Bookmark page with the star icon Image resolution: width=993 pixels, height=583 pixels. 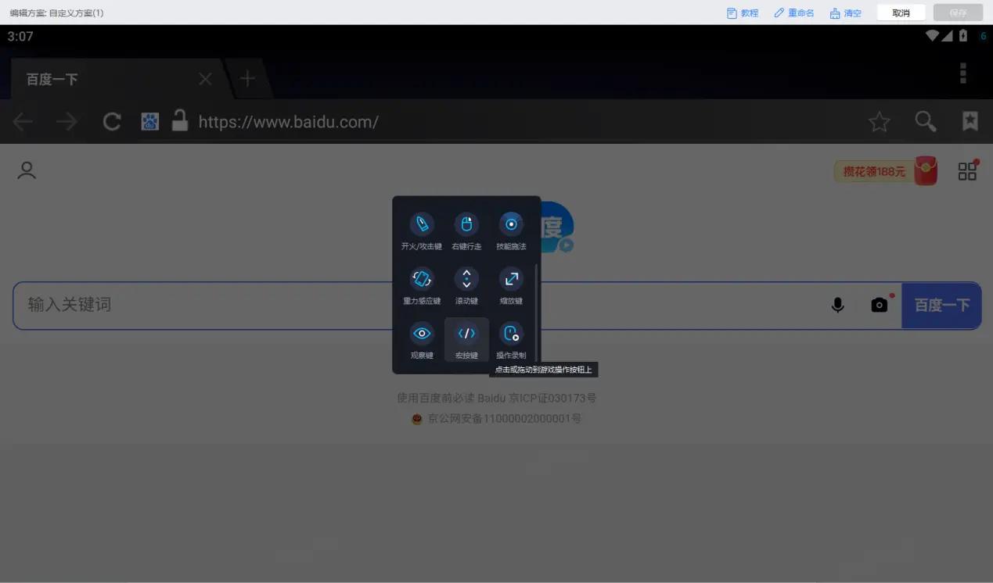(880, 121)
